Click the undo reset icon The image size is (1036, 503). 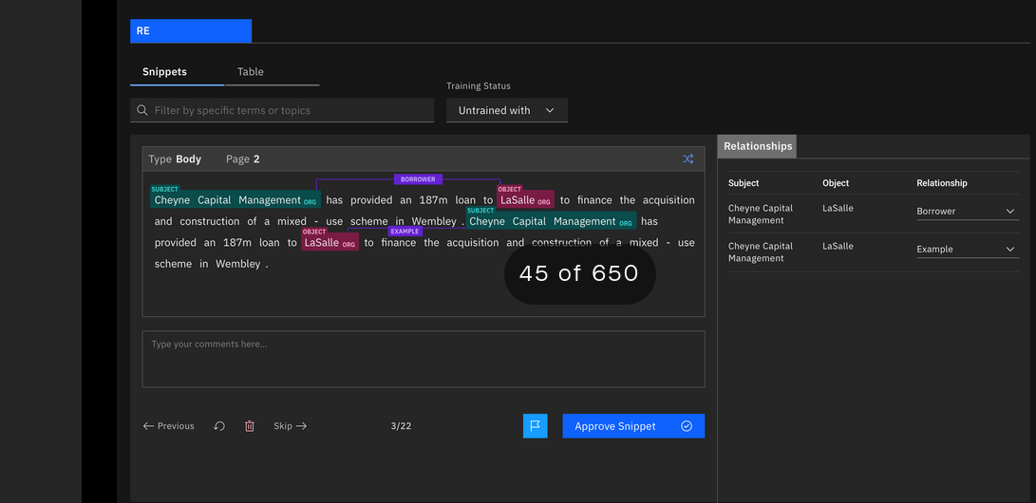[219, 426]
